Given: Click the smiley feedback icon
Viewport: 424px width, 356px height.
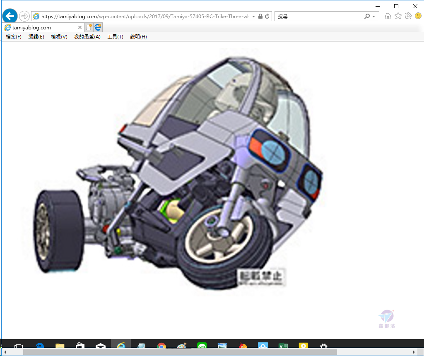Looking at the screenshot, I should coord(418,16).
